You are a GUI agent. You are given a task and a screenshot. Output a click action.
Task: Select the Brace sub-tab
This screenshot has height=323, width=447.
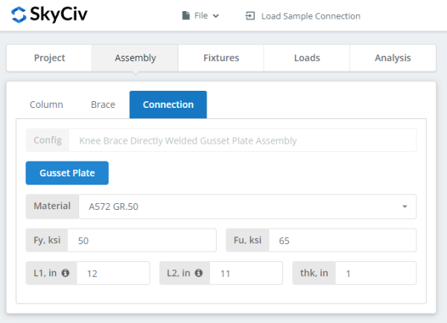[x=103, y=105]
